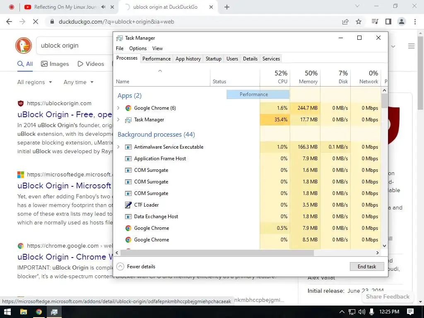Mute the YouTube tab audio icon

tap(103, 7)
